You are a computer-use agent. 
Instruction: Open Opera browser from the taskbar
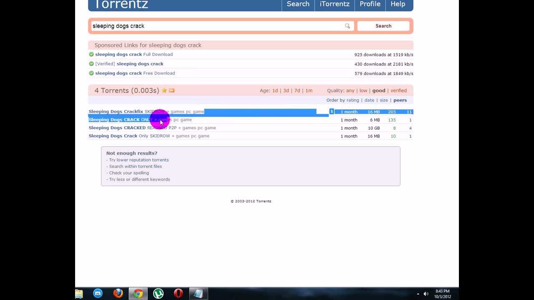[178, 294]
